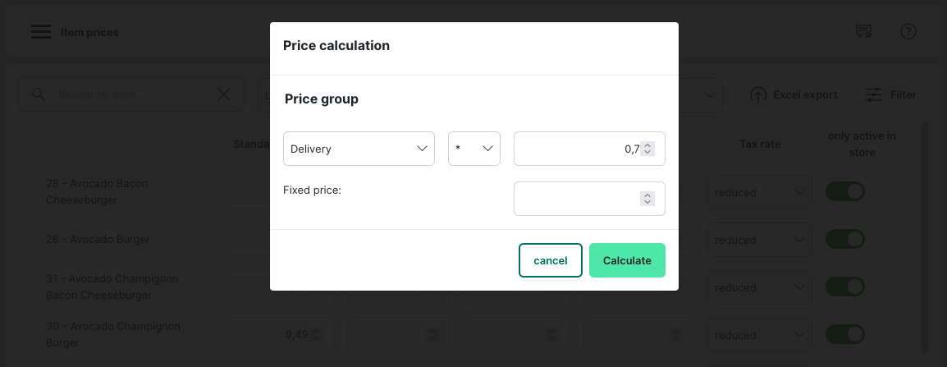Viewport: 947px width, 367px height.
Task: Click the cancel button
Action: tap(550, 260)
